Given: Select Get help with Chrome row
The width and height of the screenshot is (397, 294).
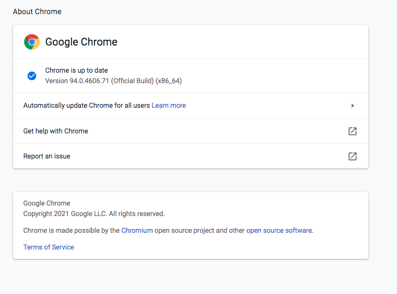Looking at the screenshot, I should tap(191, 131).
